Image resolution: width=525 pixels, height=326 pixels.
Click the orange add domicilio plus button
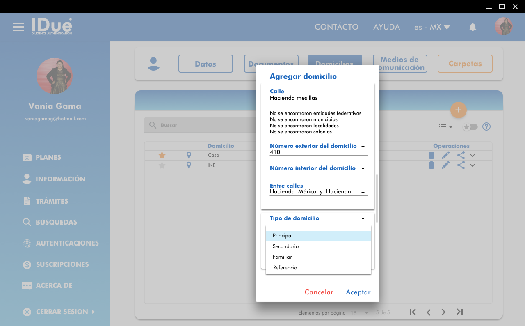(458, 110)
